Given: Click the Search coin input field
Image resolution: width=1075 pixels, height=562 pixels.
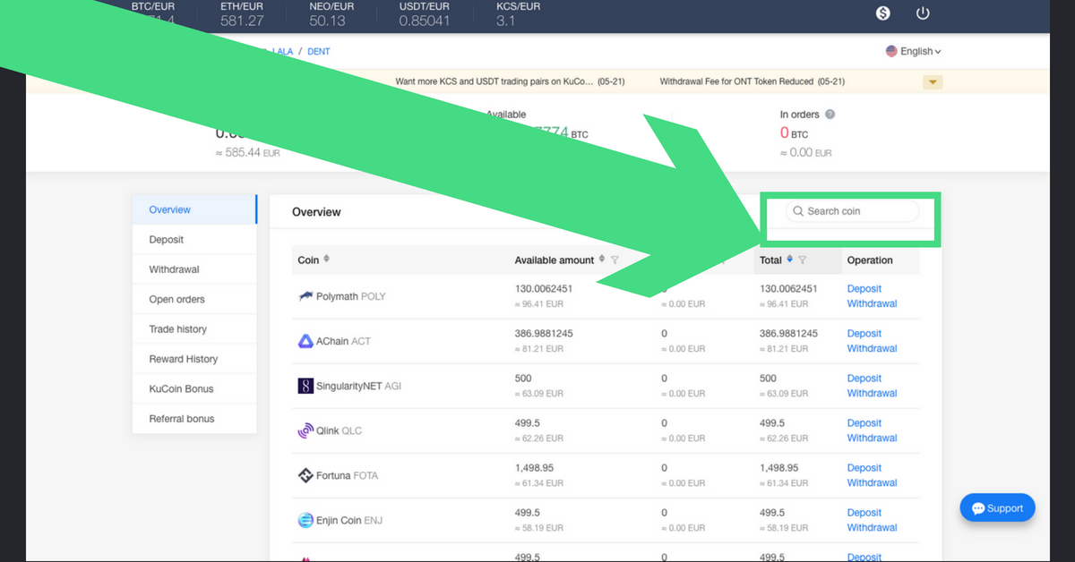Looking at the screenshot, I should 852,211.
